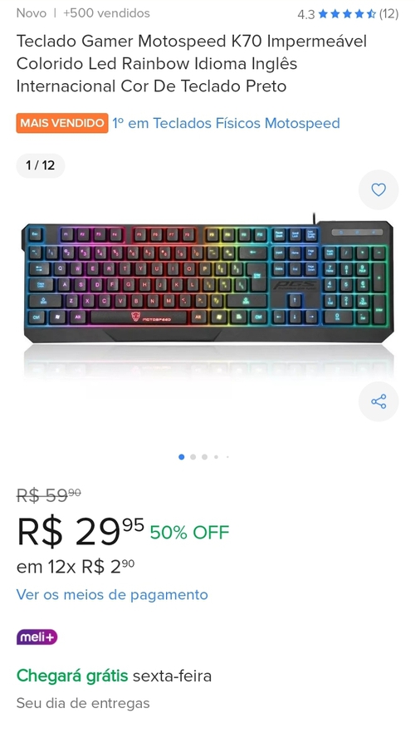The height and width of the screenshot is (738, 415).
Task: Tap the 12x R$ 2,90 installment text
Action: [76, 567]
